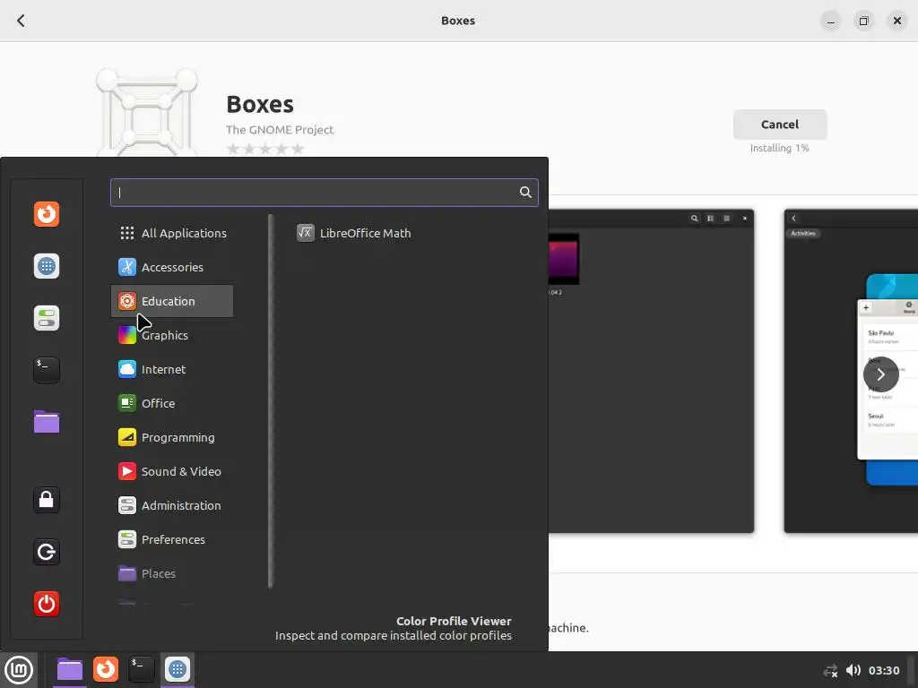Select the Office category
The width and height of the screenshot is (918, 688).
(x=172, y=403)
